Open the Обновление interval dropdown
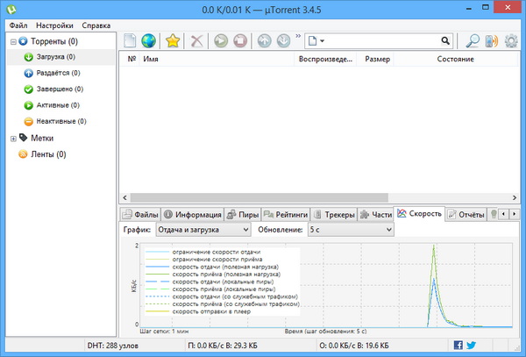 [x=349, y=229]
